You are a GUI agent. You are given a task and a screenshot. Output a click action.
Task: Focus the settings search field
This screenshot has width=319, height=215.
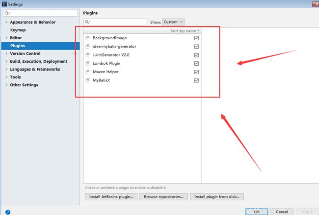click(40, 13)
